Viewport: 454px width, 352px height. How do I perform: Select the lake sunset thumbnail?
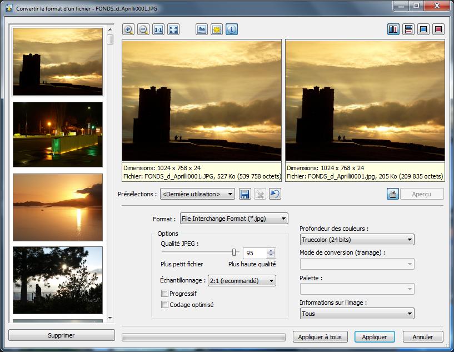coord(58,206)
